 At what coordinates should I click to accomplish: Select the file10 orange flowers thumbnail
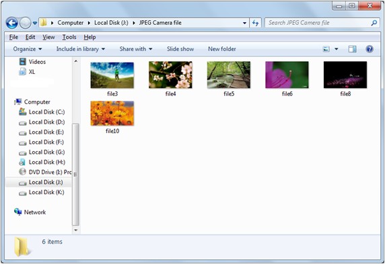(112, 114)
